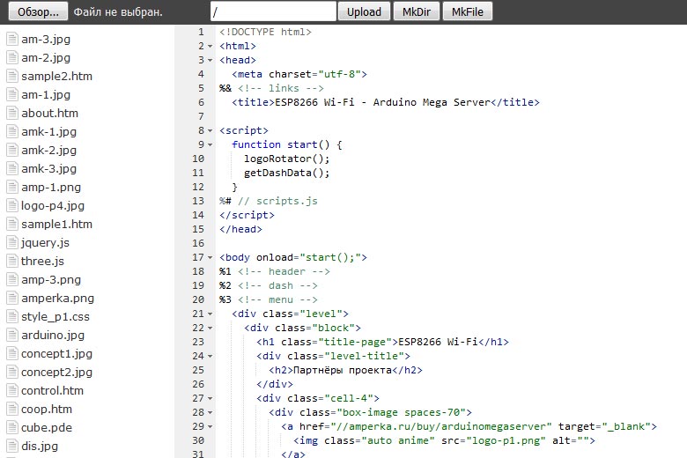This screenshot has height=458, width=687.
Task: Focus the path input field
Action: (x=273, y=11)
